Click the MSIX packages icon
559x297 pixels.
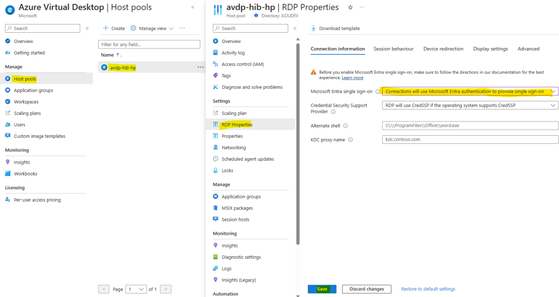pos(215,208)
